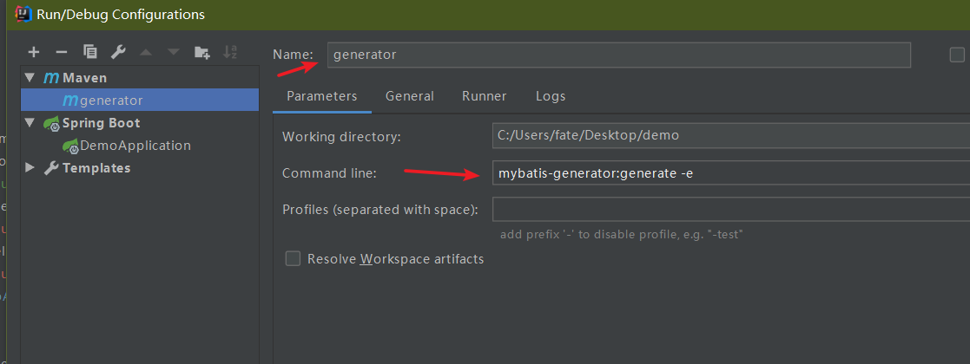
Task: Toggle checkbox right of the Name field
Action: 957,55
